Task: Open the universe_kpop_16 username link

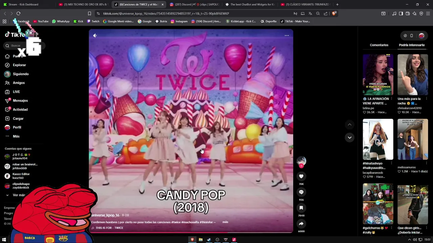Action: pyautogui.click(x=105, y=215)
